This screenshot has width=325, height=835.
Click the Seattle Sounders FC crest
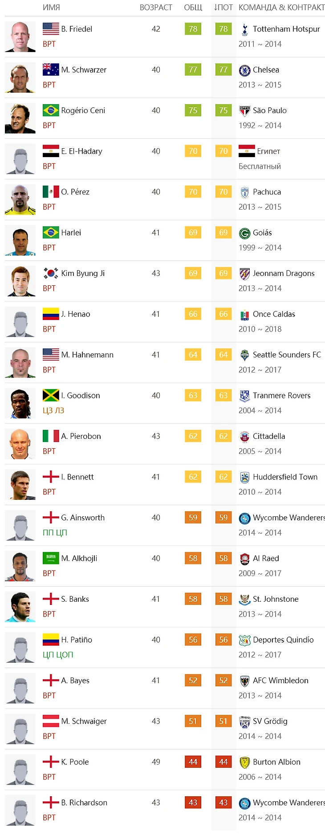click(x=244, y=355)
